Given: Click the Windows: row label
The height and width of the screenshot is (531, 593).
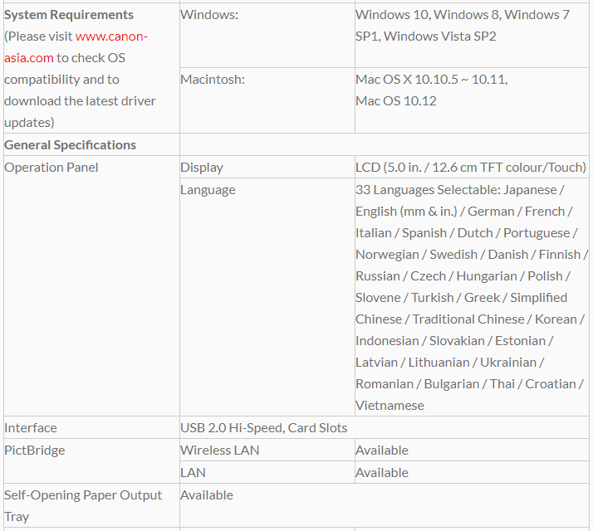Looking at the screenshot, I should point(209,15).
